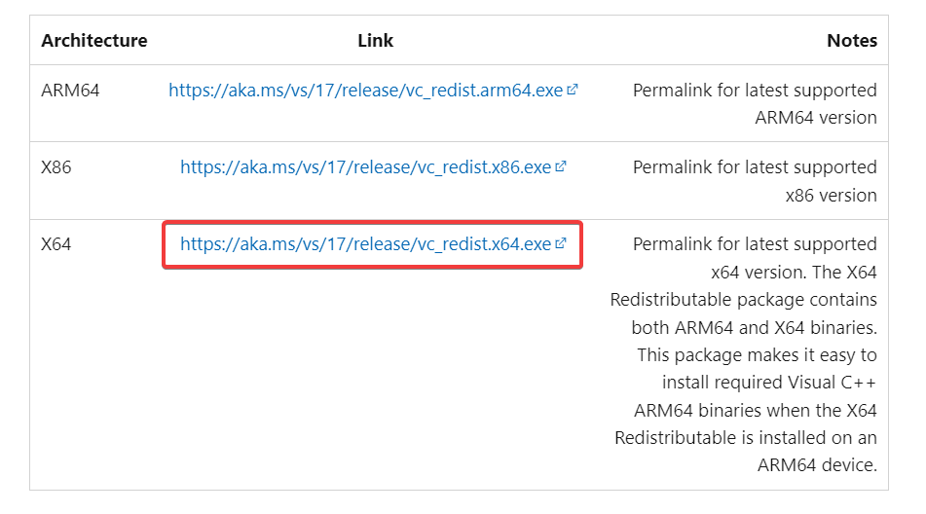The width and height of the screenshot is (926, 514).
Task: Click 'Redistributable package contains' text line
Action: (744, 300)
